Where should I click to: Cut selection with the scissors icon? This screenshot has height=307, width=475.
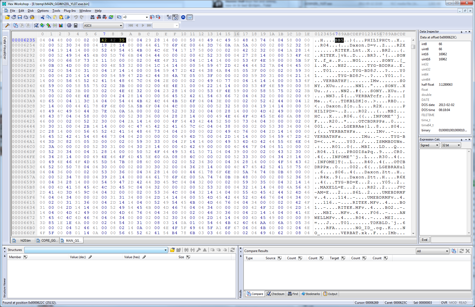tap(43, 17)
